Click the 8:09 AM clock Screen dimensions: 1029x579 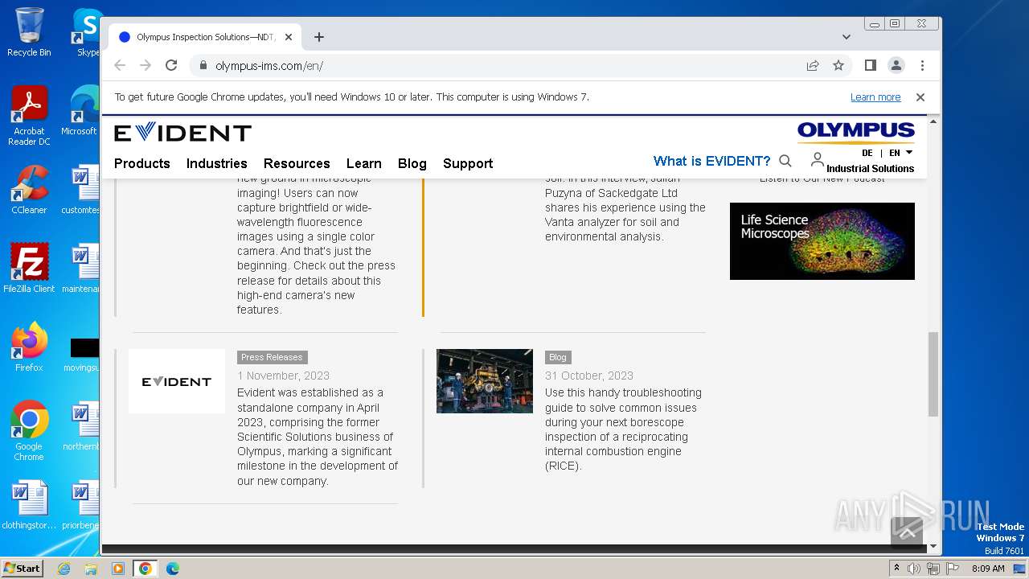tap(988, 569)
